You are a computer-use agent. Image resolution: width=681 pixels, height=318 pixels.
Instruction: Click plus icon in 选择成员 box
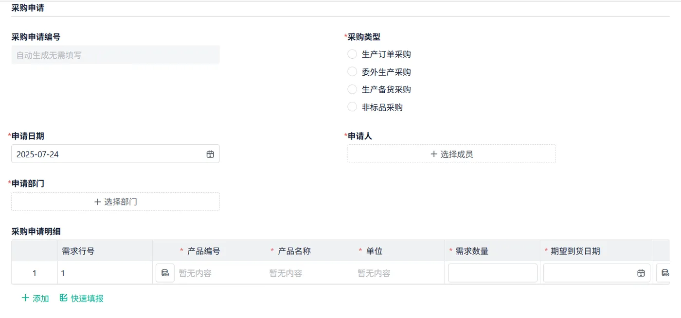click(x=434, y=154)
